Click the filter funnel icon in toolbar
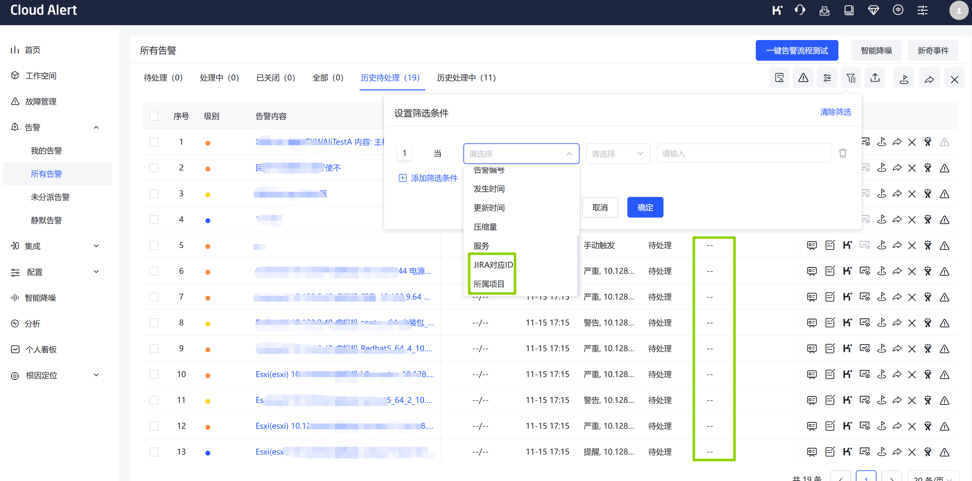Viewport: 972px width, 481px height. pos(851,78)
